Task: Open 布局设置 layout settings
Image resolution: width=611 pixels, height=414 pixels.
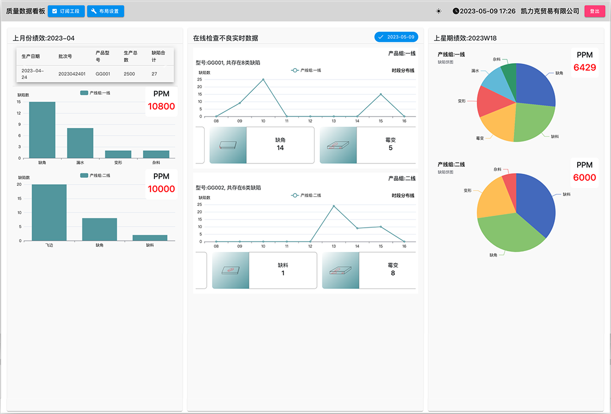Action: pos(106,11)
